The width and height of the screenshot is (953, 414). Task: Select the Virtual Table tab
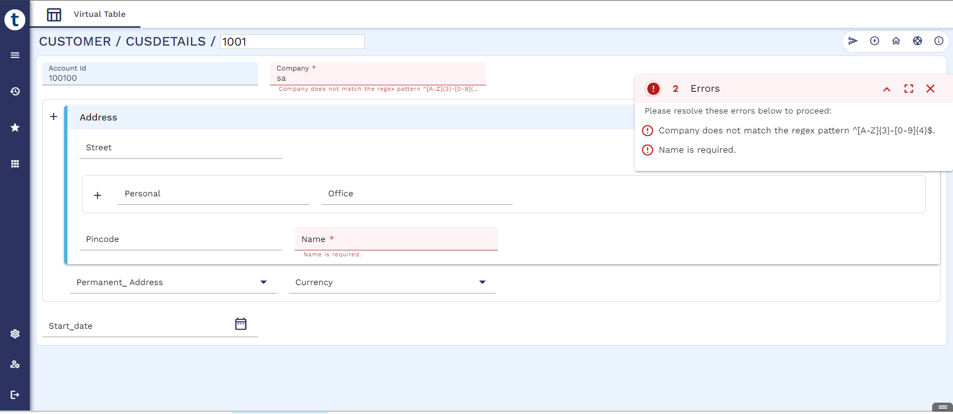[86, 14]
